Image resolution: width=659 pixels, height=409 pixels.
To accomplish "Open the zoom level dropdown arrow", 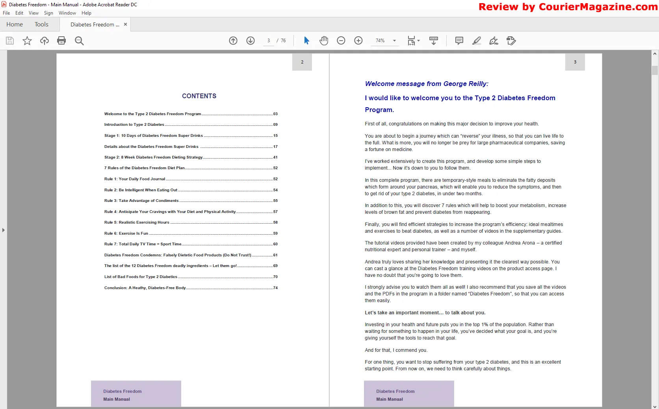I will (x=394, y=41).
